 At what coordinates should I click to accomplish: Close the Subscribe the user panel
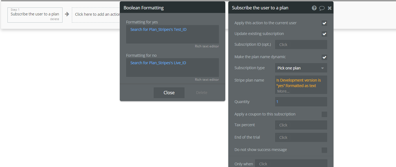[x=330, y=8]
